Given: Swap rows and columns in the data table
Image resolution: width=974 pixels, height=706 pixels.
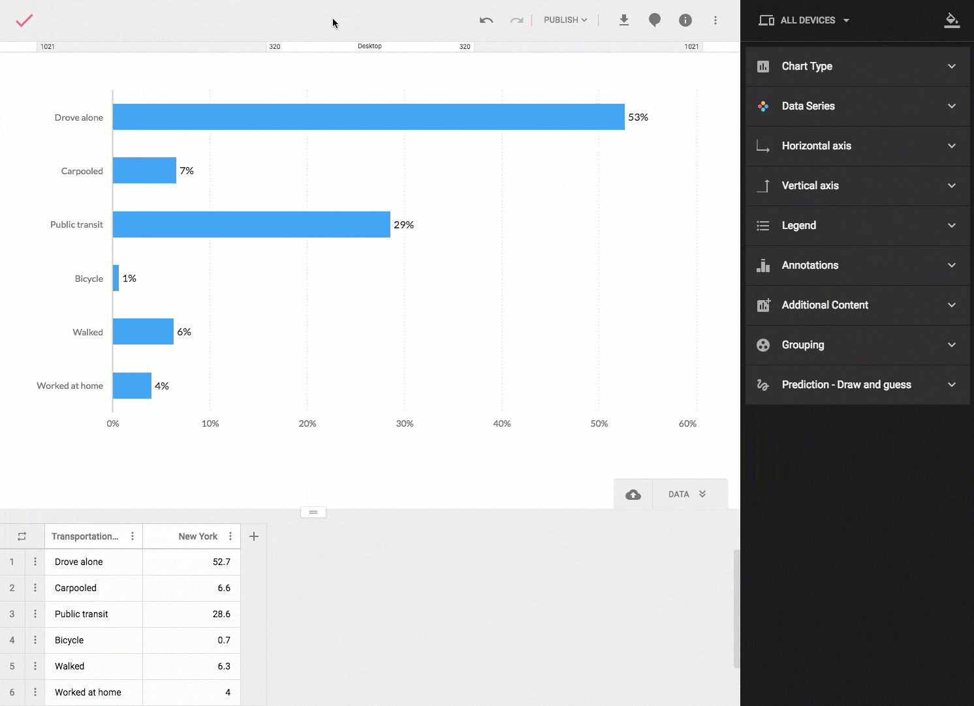Looking at the screenshot, I should click(x=22, y=536).
